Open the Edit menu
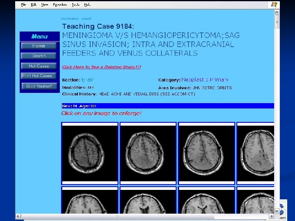The image size is (295, 221). [34, 5]
